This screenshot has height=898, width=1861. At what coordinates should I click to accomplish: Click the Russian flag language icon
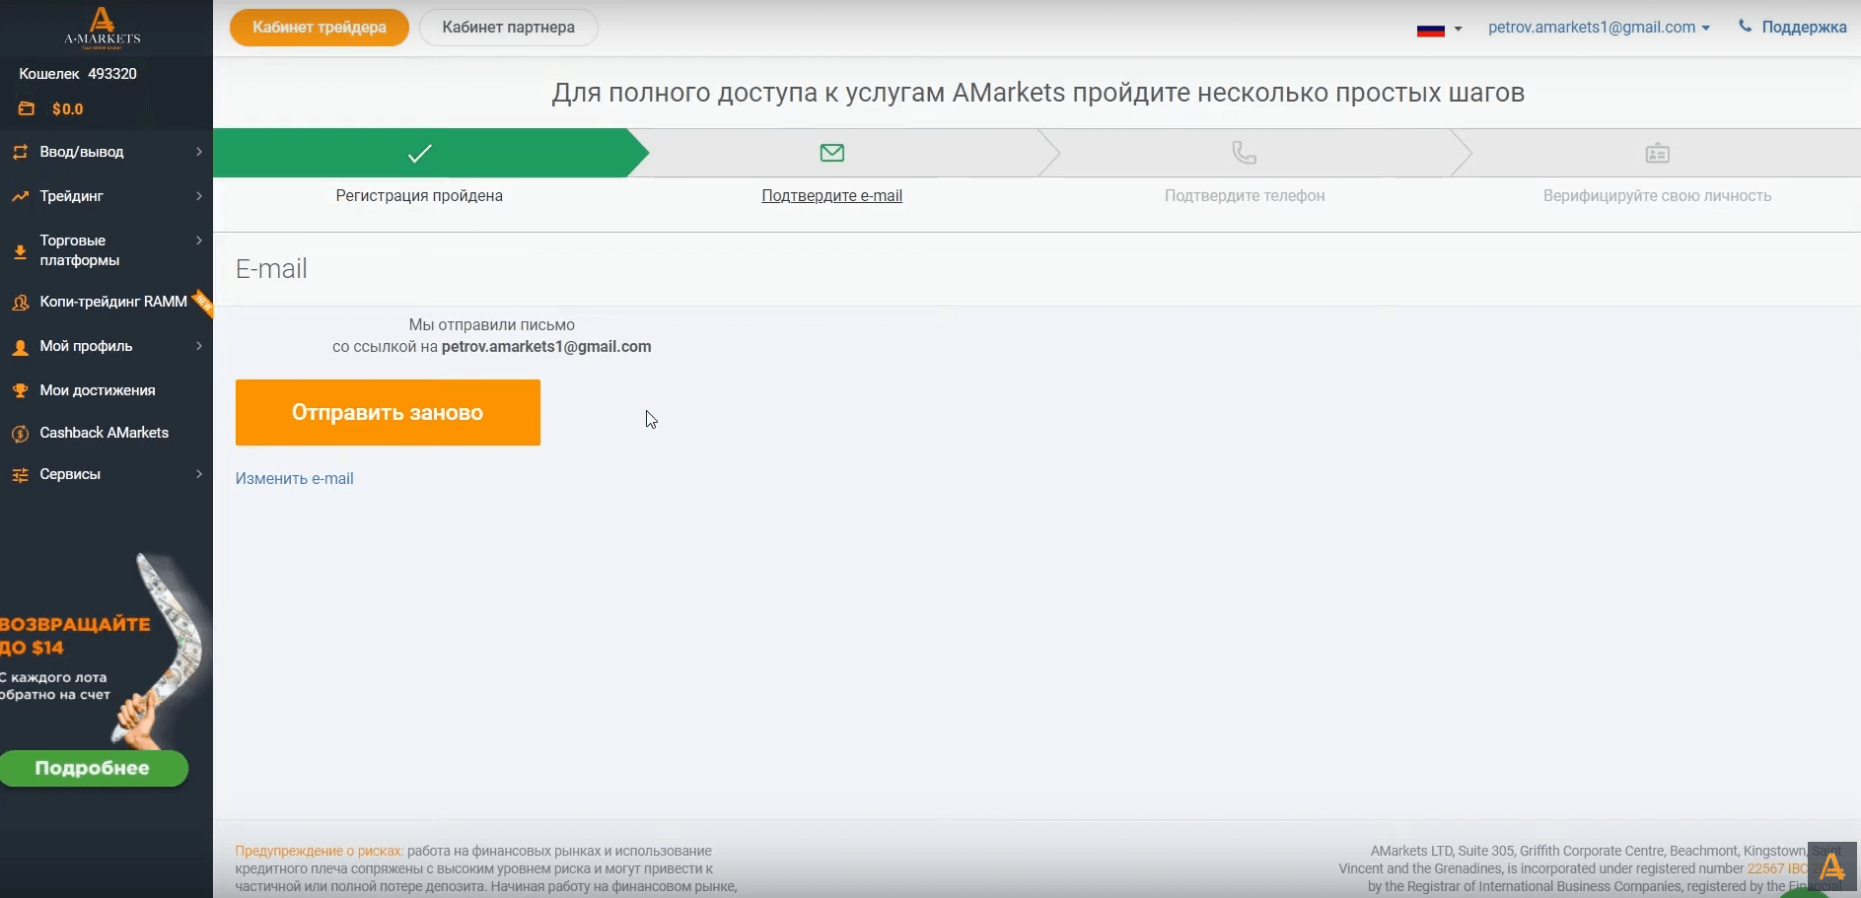(1431, 30)
